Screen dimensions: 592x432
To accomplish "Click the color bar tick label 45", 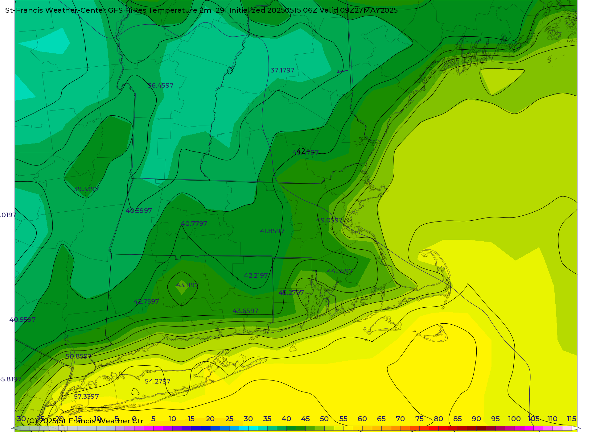I will click(305, 419).
